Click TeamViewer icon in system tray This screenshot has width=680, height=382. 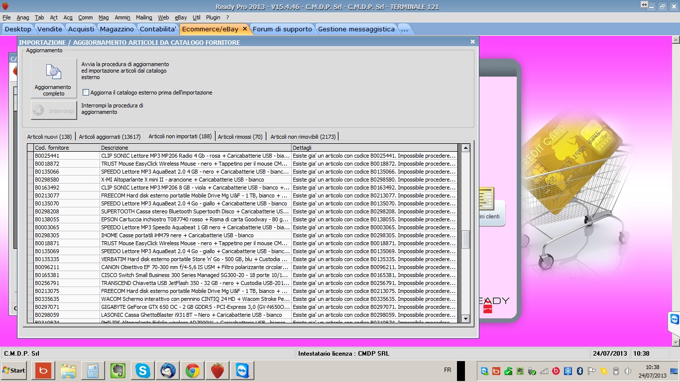pyautogui.click(x=484, y=371)
